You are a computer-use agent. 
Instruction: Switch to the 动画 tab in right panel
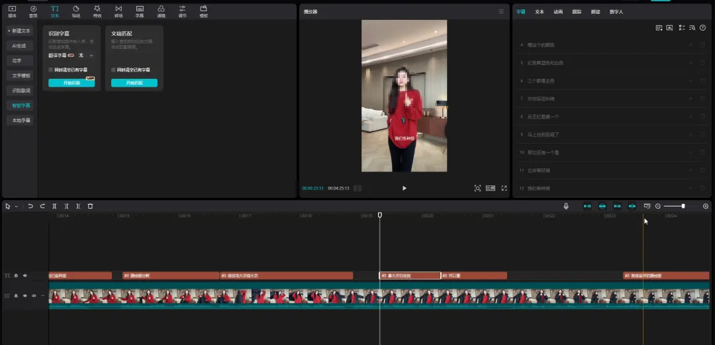click(x=558, y=12)
